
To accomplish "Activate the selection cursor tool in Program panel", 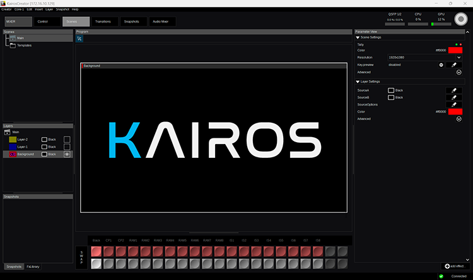I will [79, 38].
